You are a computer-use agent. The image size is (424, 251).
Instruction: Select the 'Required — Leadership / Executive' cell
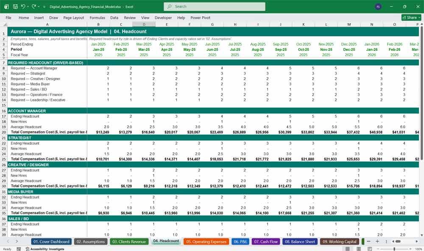47,100
